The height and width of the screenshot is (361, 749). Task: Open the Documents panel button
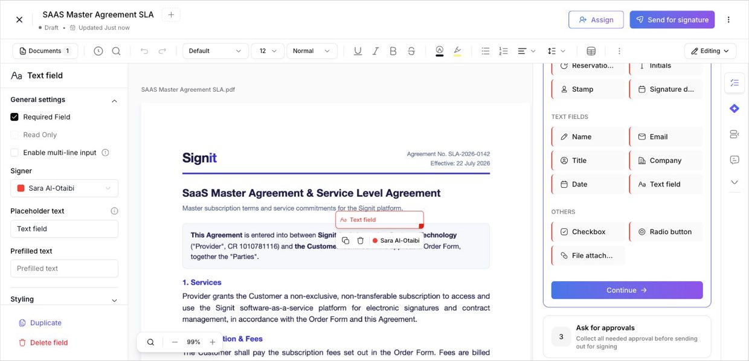click(45, 51)
